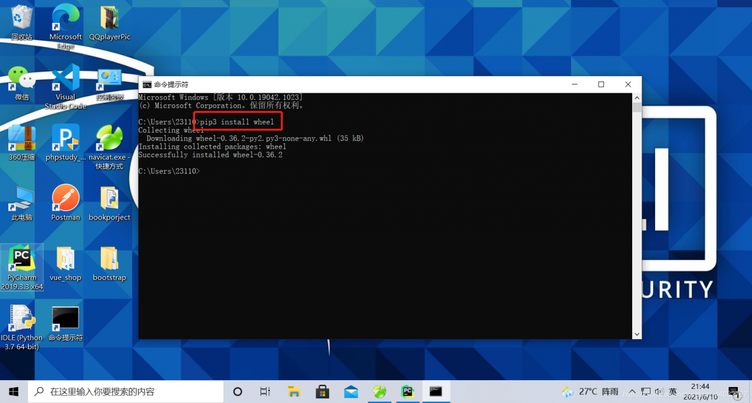Click the command prompt vertical scrollbar thumb
The image size is (752, 403).
[x=636, y=107]
